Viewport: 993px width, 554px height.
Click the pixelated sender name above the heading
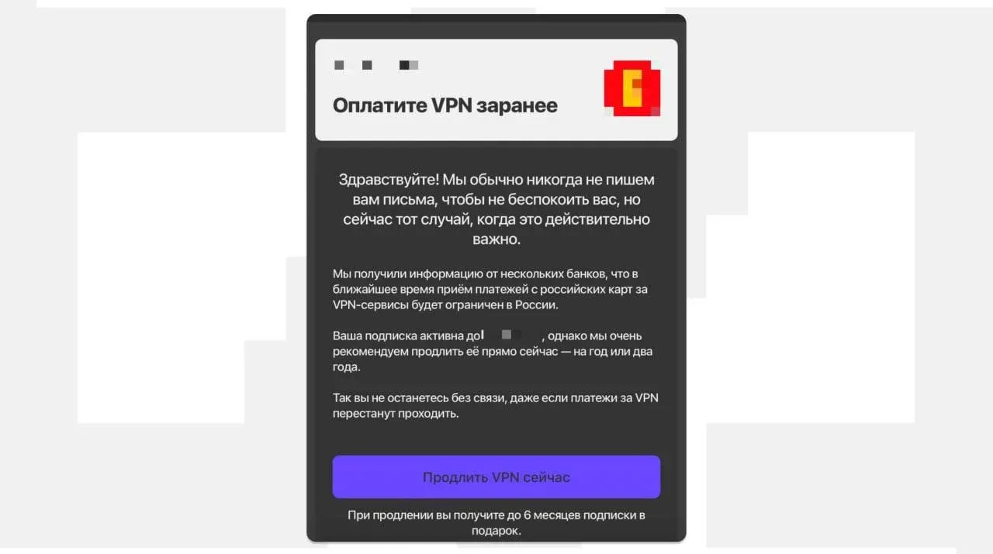pyautogui.click(x=376, y=65)
